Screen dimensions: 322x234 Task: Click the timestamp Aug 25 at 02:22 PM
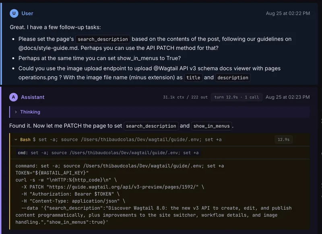click(x=288, y=13)
